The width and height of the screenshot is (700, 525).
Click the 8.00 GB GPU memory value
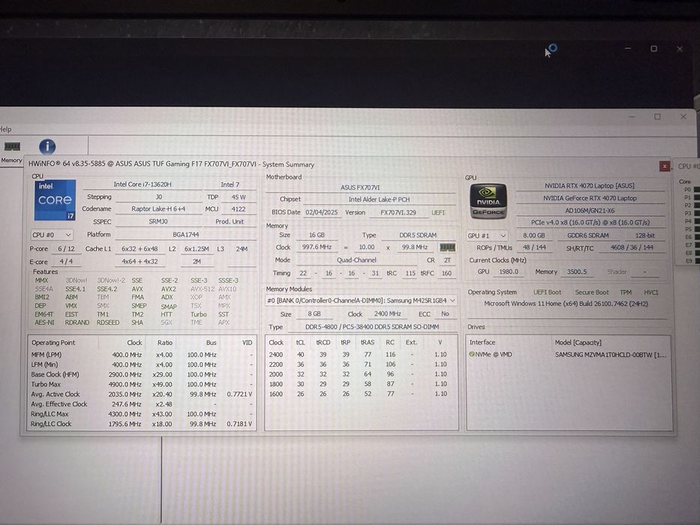pos(534,235)
